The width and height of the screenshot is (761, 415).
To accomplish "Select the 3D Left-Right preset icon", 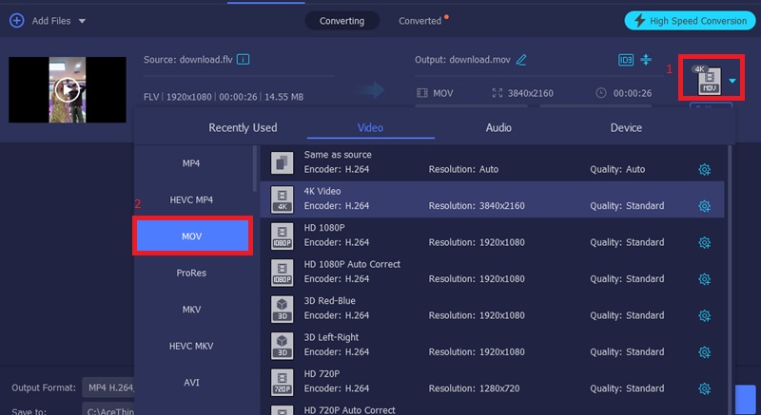I will tap(282, 346).
